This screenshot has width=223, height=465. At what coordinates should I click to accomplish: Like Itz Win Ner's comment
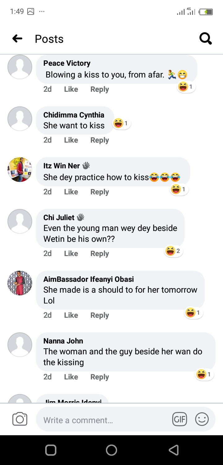coord(71,192)
